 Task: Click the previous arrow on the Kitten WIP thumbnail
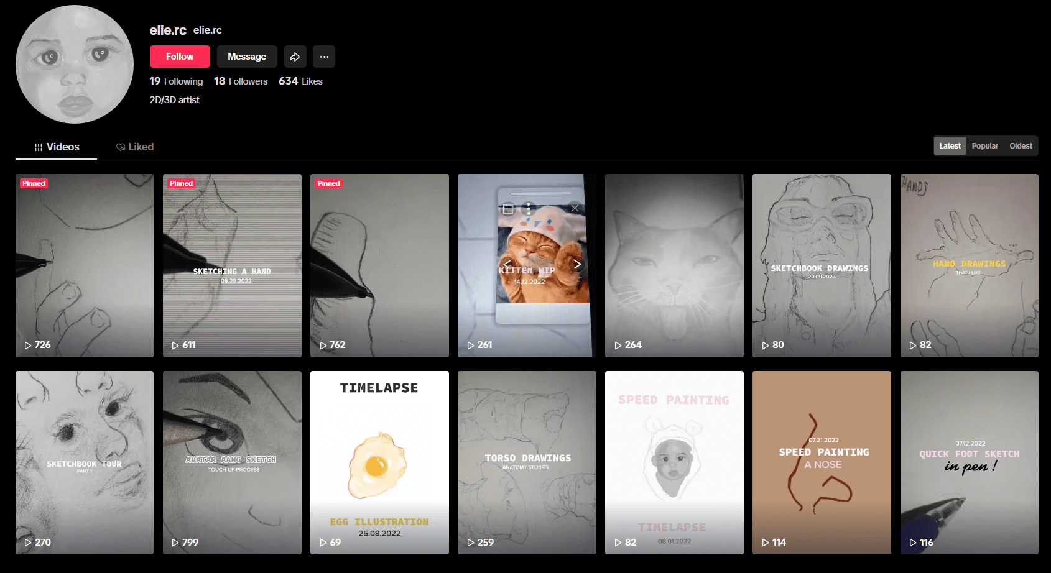[507, 264]
